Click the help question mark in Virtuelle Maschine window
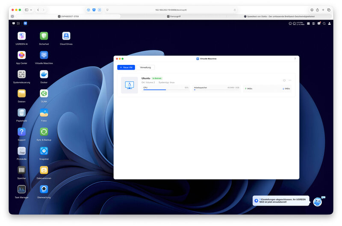342x226 pixels. (x=295, y=59)
